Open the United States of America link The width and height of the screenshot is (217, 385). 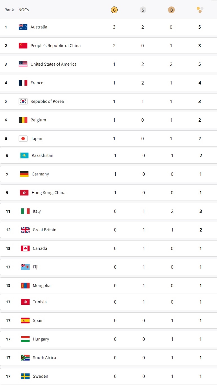pyautogui.click(x=53, y=64)
